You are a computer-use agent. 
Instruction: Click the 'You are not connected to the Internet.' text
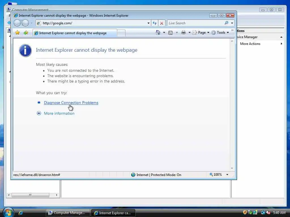(81, 70)
